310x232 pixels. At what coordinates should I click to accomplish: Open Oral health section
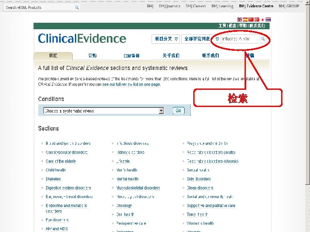pyautogui.click(x=125, y=214)
